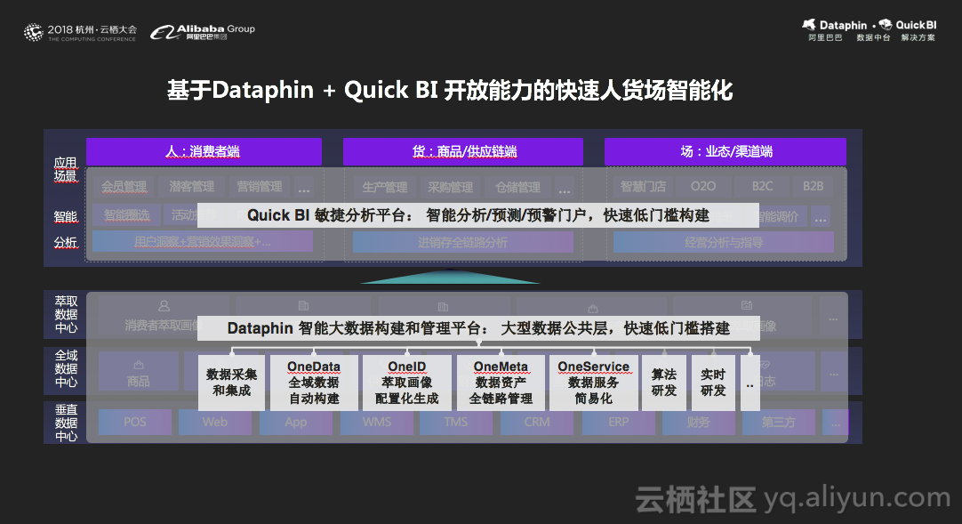Click the 数据采集和集成 card
Viewport: 962px width, 524px height.
pyautogui.click(x=232, y=383)
